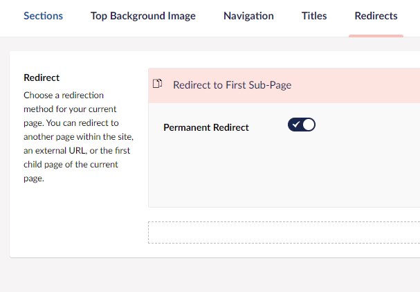This screenshot has height=292, width=420.
Task: Click the "Redirect to First Sub-Page" title text
Action: [232, 85]
